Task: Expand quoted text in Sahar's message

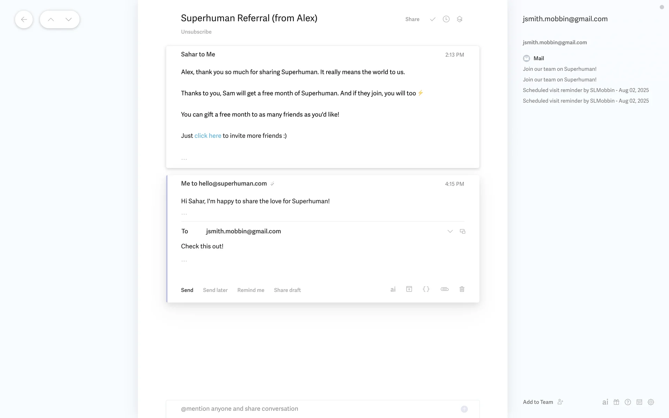Action: [x=184, y=159]
